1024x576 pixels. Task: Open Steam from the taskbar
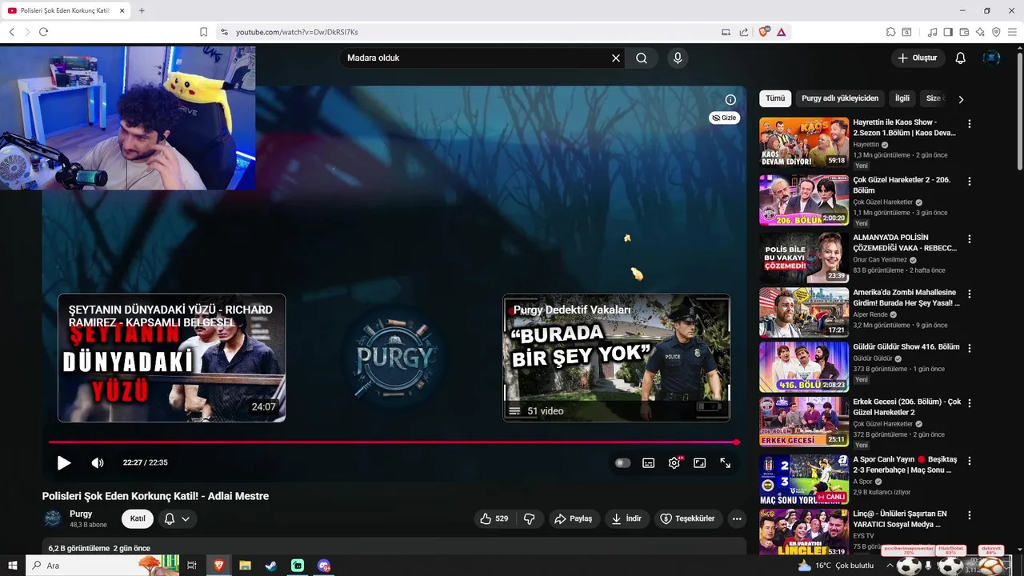(x=271, y=566)
